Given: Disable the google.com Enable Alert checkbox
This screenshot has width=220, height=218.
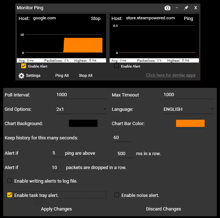Looking at the screenshot, I should [x=24, y=66].
